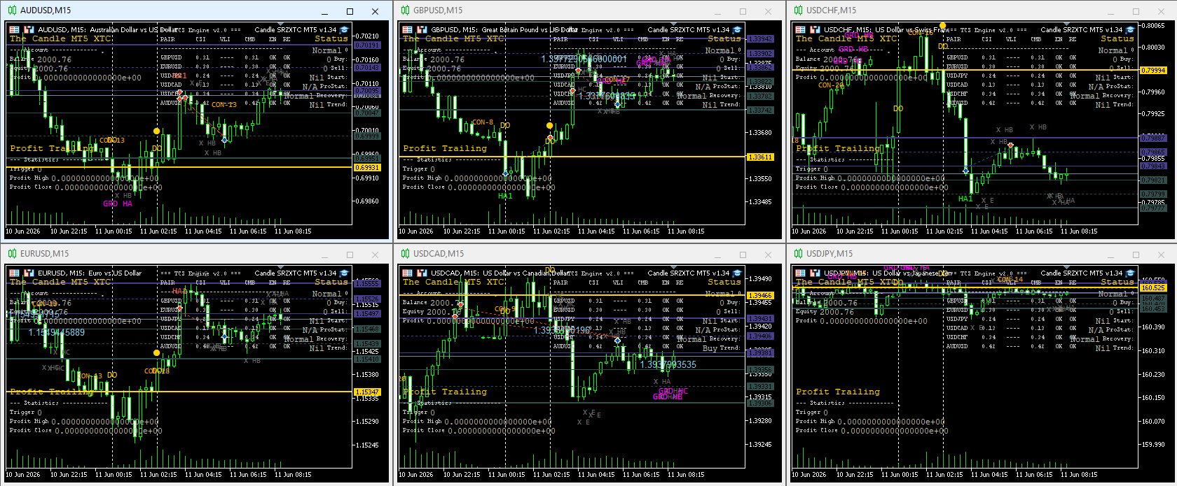Activate the USDJPY,M15 chart window title

[x=830, y=254]
